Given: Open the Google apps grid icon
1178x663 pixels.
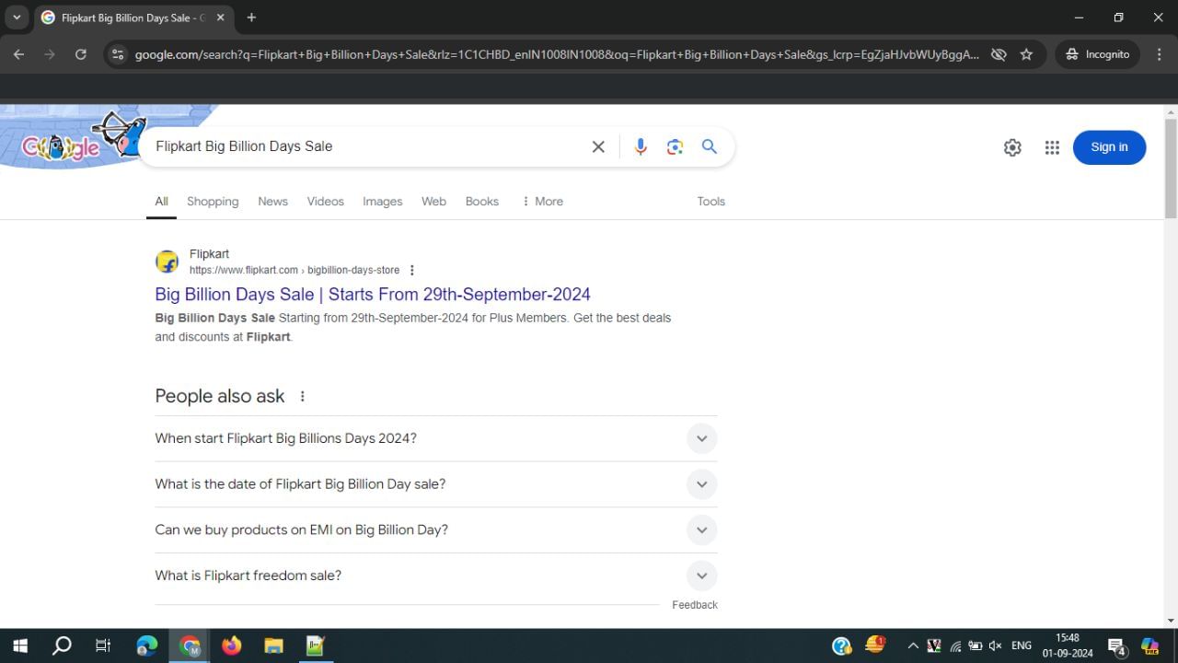Looking at the screenshot, I should tap(1052, 147).
